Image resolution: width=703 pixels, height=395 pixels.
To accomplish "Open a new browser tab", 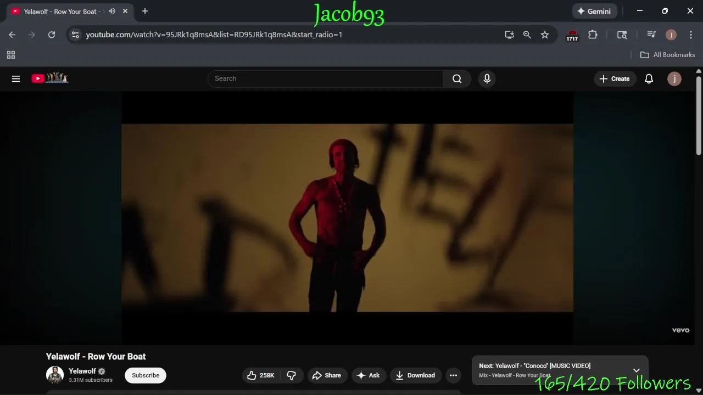I will pyautogui.click(x=145, y=11).
